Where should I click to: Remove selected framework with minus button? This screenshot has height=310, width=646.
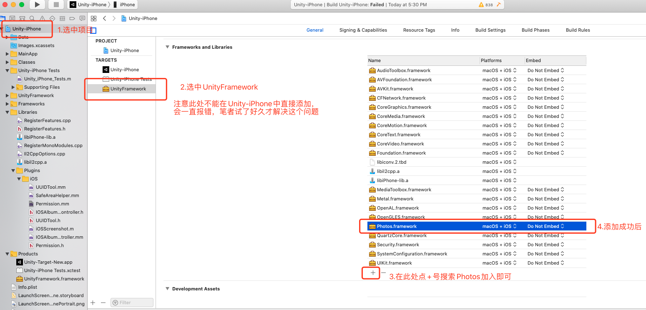click(384, 273)
